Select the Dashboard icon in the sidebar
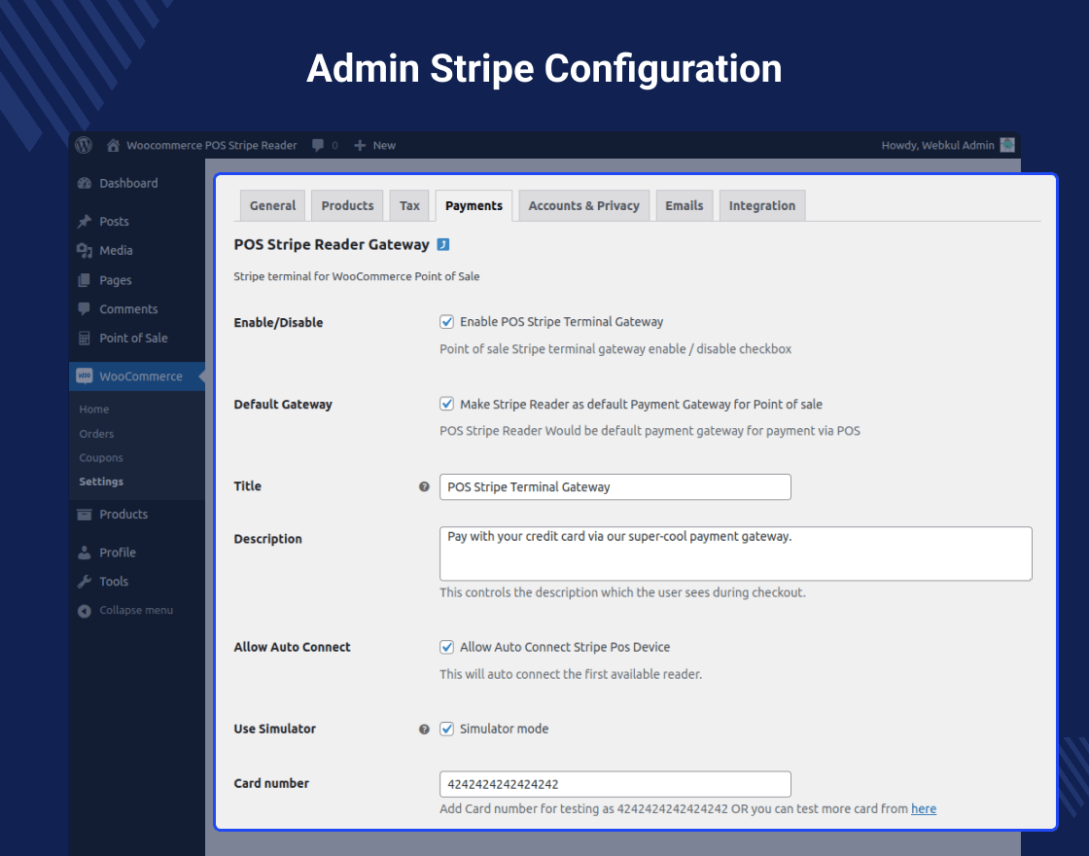Viewport: 1089px width, 856px height. click(87, 183)
